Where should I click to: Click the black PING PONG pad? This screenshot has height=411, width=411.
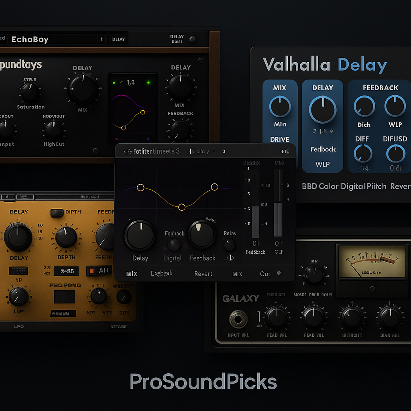tap(64, 297)
